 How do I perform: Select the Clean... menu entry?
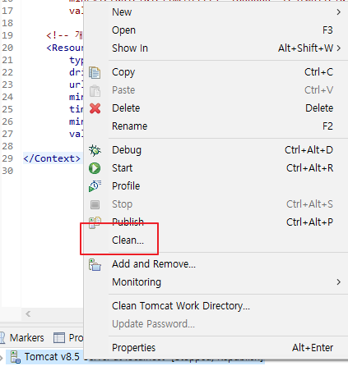216,240
